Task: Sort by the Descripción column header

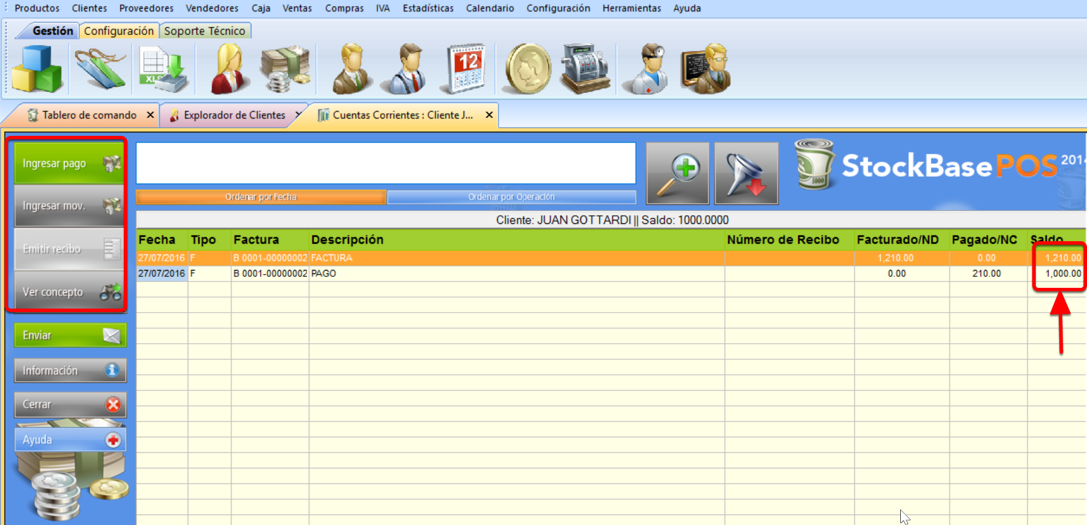Action: click(x=516, y=239)
